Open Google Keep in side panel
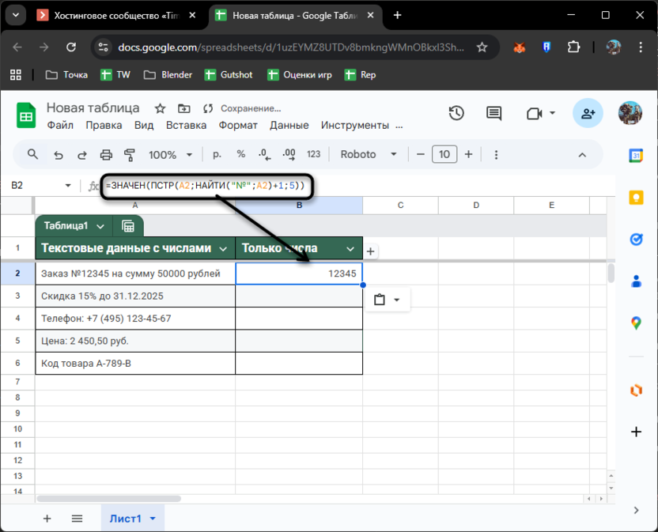Screen dimensions: 658x532 [636, 198]
